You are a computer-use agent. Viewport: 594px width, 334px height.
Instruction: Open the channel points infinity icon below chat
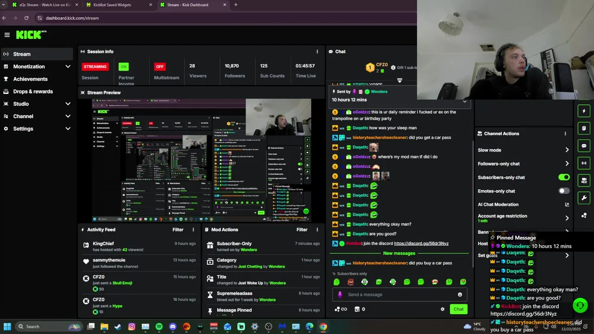(x=341, y=309)
